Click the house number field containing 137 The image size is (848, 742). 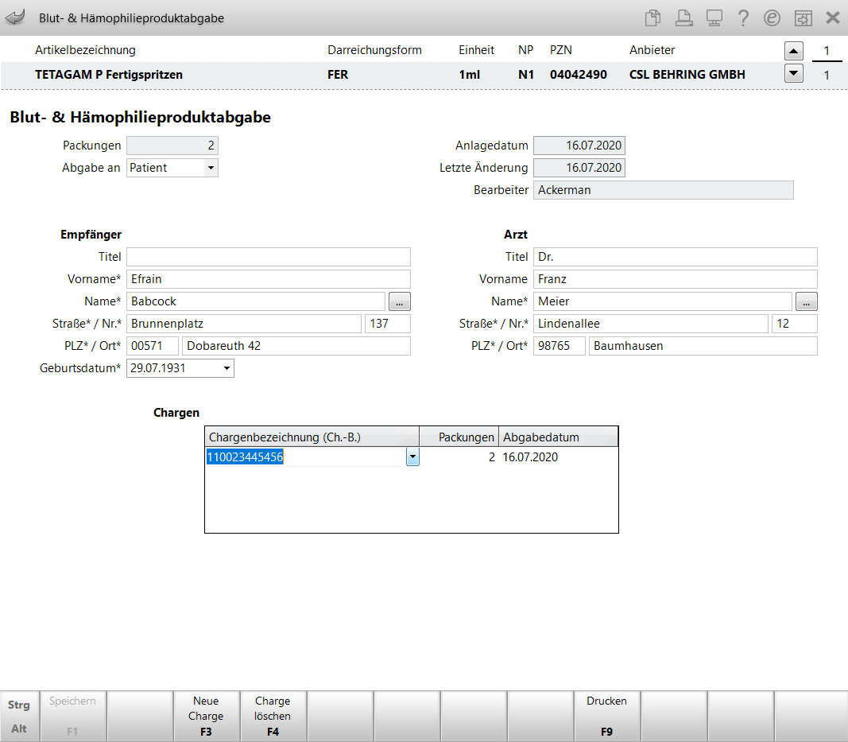388,324
